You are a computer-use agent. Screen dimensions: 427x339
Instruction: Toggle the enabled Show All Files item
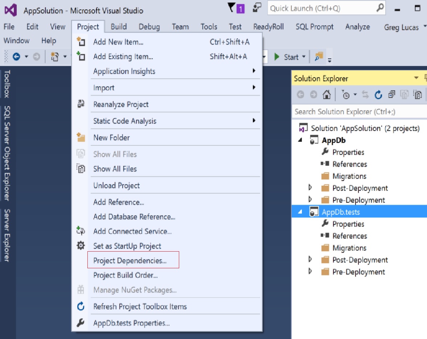[115, 169]
